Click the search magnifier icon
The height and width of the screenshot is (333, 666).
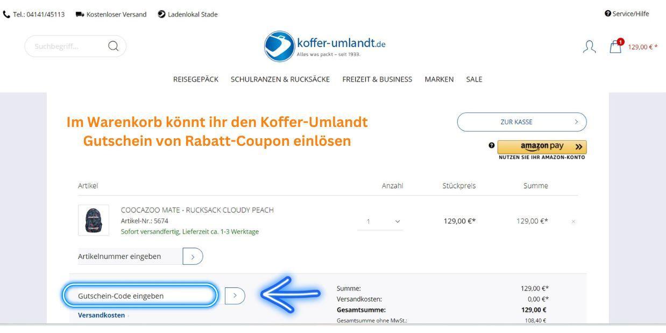click(x=113, y=46)
